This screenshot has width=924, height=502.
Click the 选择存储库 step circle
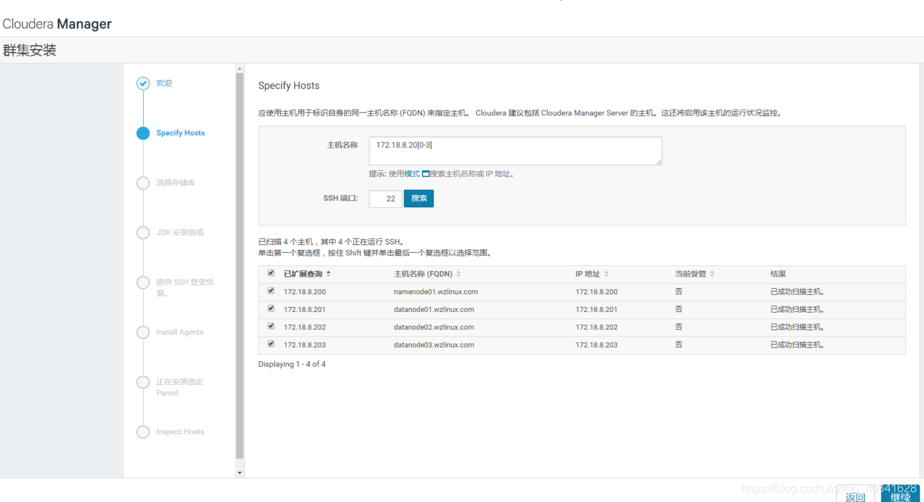click(143, 183)
